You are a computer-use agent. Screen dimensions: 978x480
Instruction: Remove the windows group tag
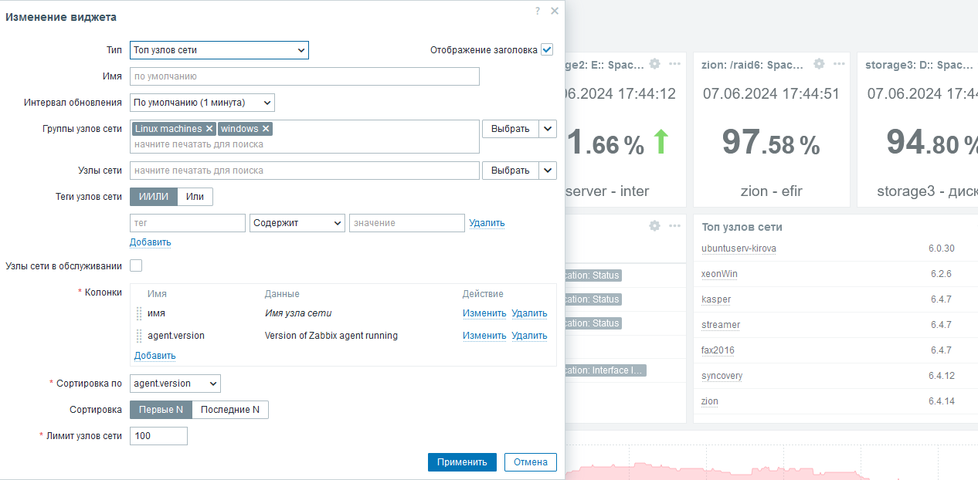[x=266, y=129]
